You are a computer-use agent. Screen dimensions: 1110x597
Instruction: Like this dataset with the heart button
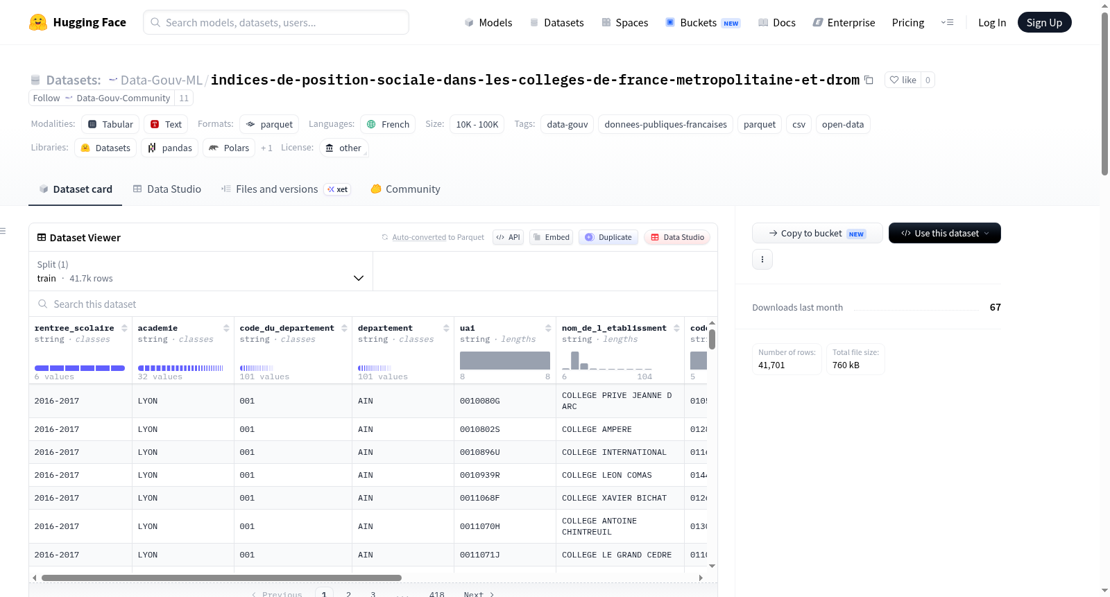click(x=903, y=80)
